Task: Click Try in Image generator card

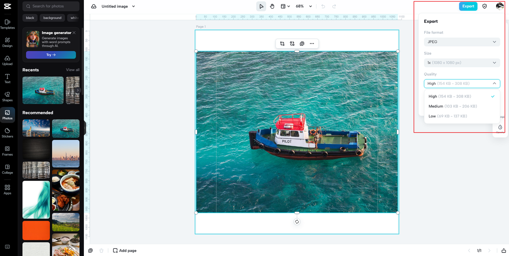Action: (x=51, y=55)
